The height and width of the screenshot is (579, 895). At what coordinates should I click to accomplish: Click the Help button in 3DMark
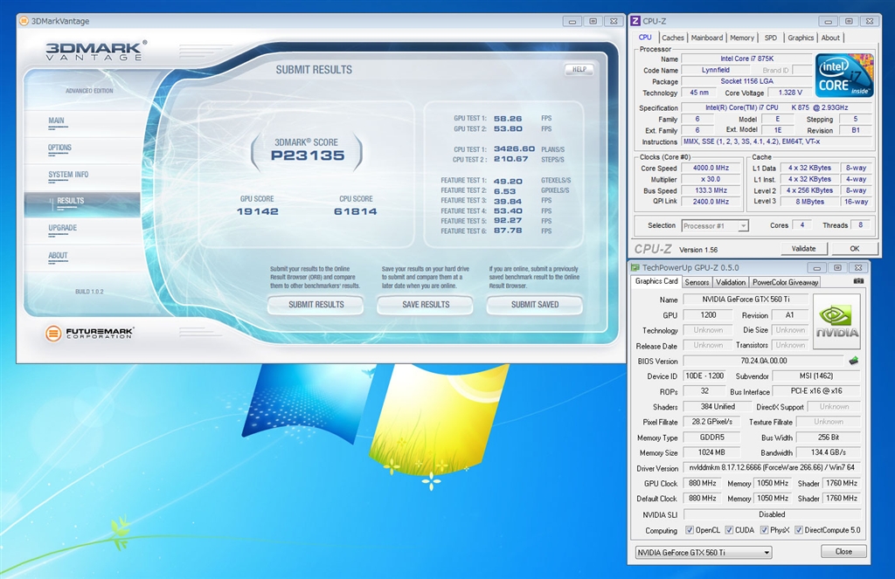tap(578, 70)
